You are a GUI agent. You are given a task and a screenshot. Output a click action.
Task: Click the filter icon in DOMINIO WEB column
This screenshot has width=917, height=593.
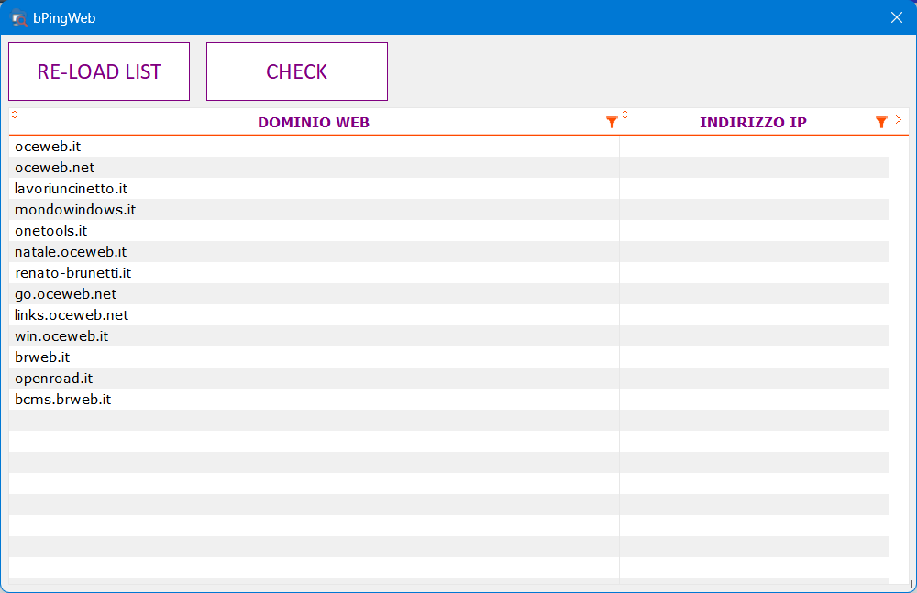612,123
